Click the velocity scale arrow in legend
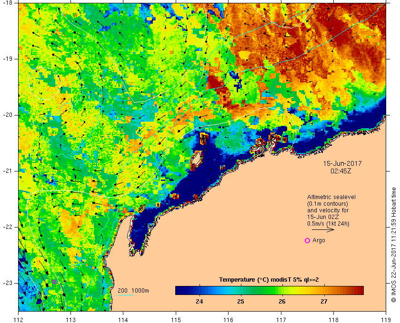The image size is (400, 323). point(323,229)
